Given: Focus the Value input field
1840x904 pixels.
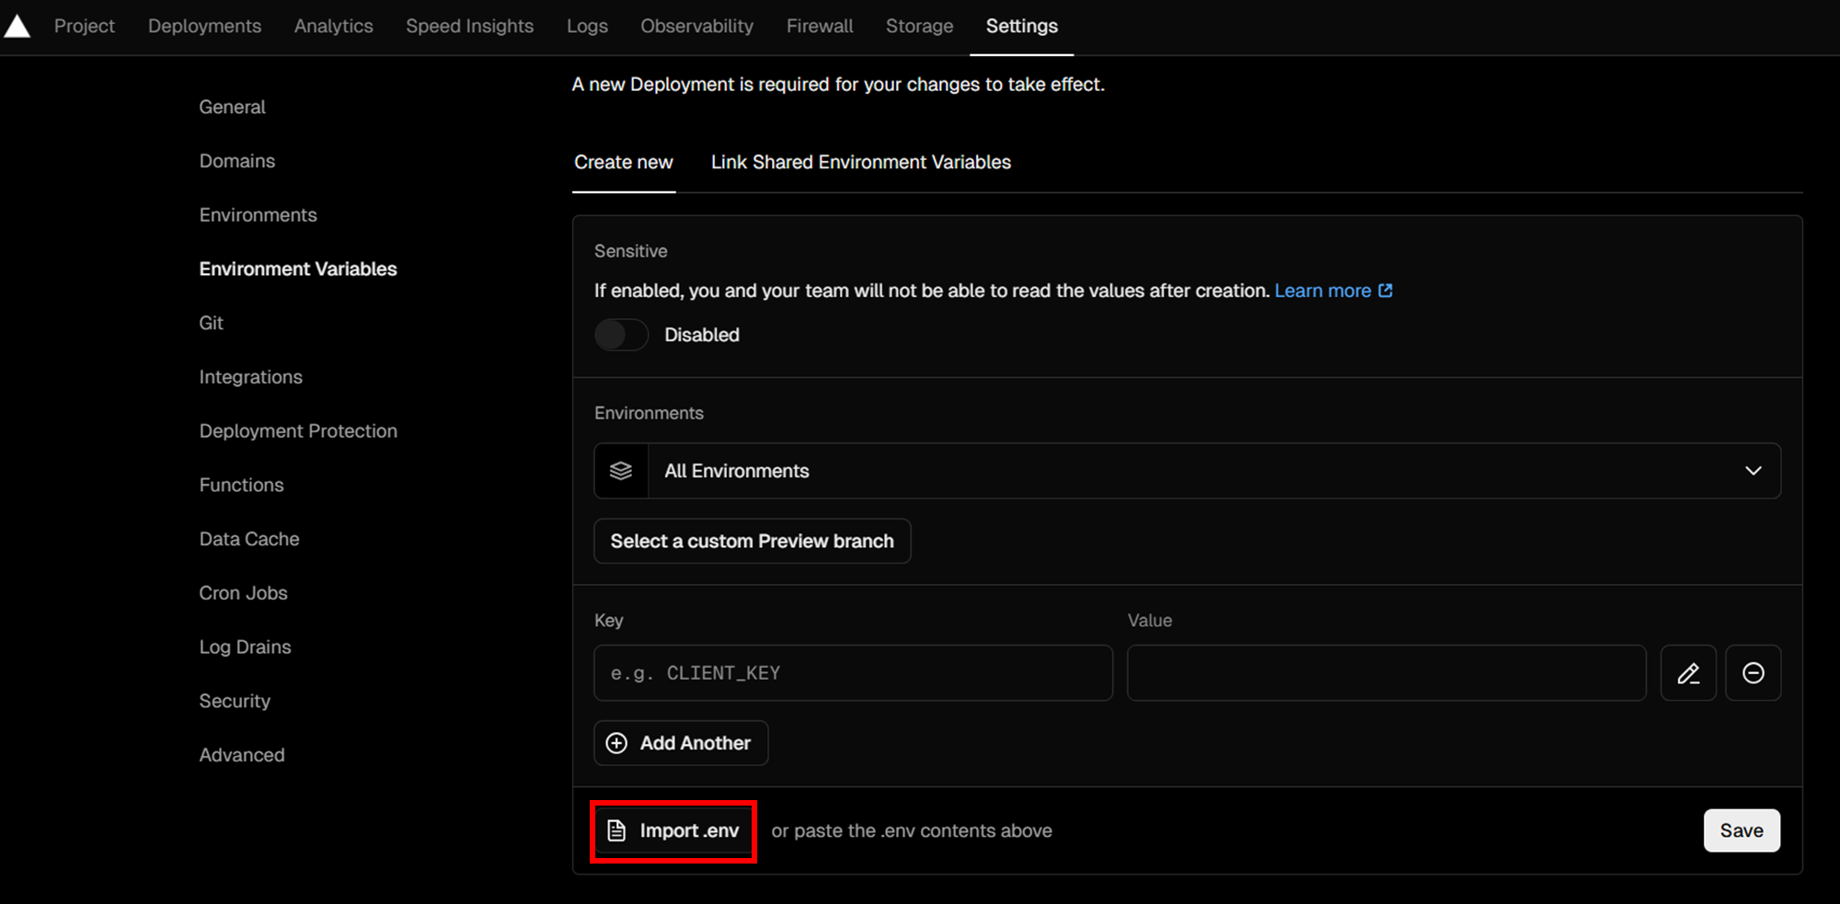Looking at the screenshot, I should [1386, 673].
